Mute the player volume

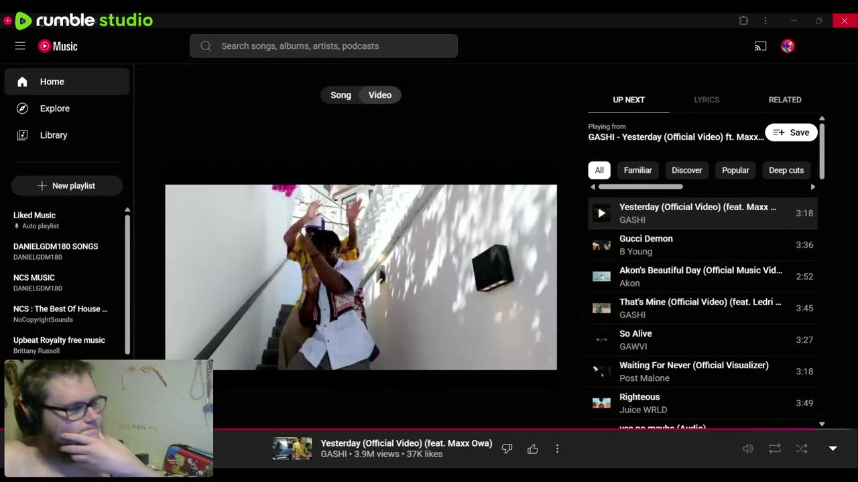pyautogui.click(x=748, y=449)
